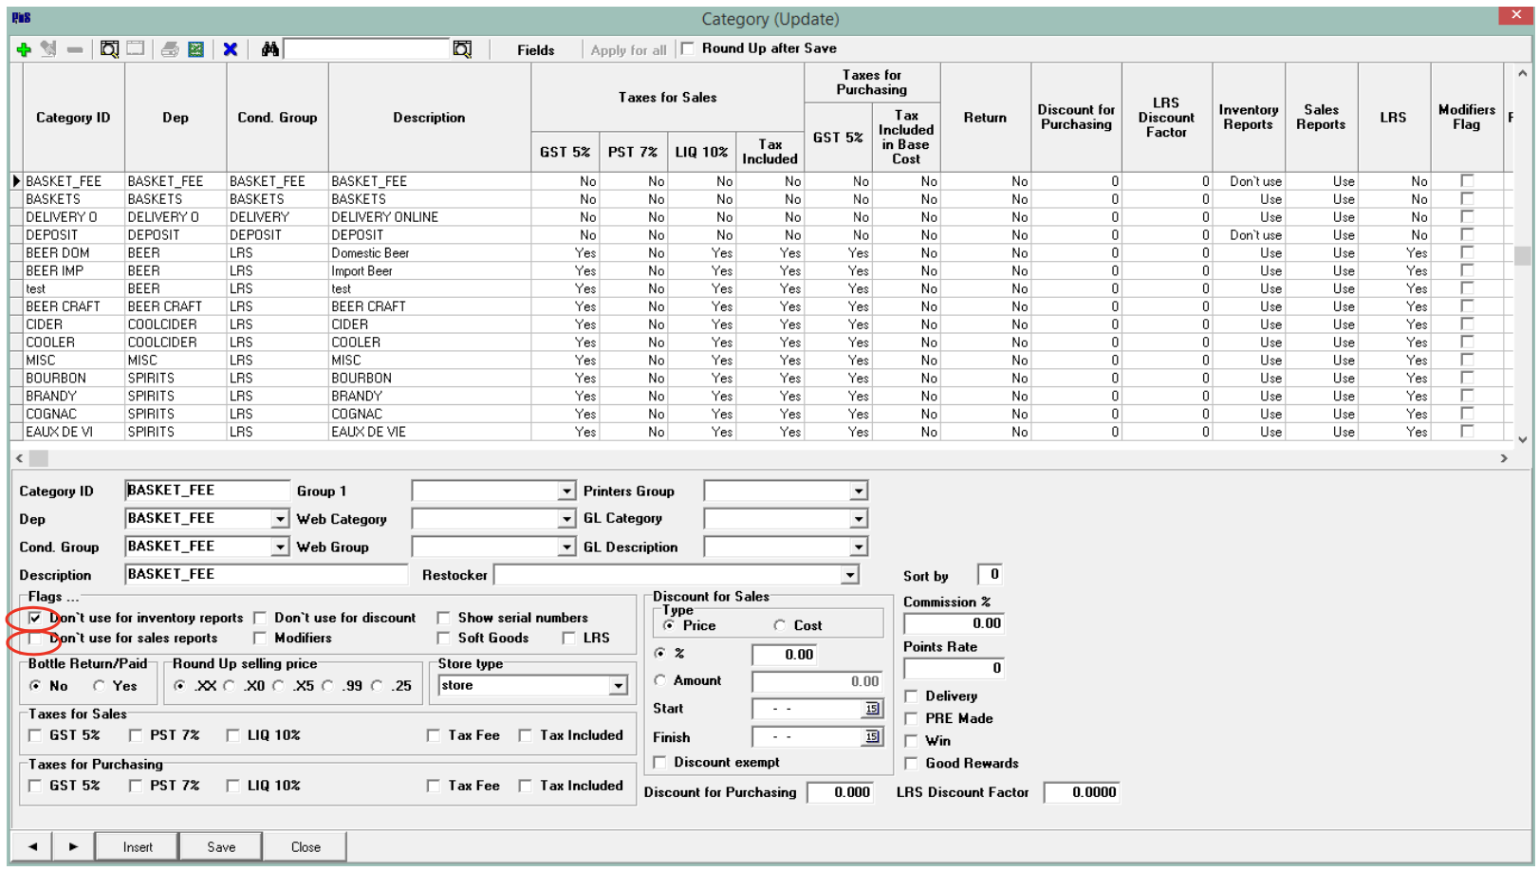
Task: Click the application icon in title bar
Action: (x=21, y=18)
